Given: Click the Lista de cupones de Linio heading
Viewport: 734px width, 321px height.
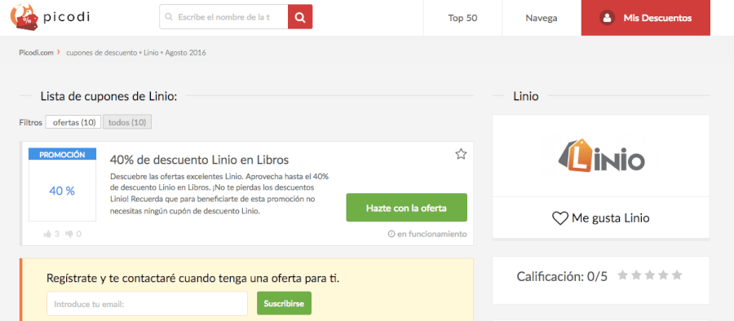Looking at the screenshot, I should click(108, 96).
